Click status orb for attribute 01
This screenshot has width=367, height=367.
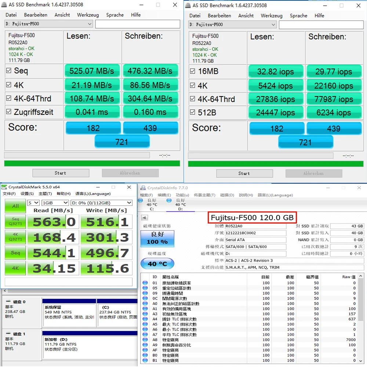click(x=145, y=283)
